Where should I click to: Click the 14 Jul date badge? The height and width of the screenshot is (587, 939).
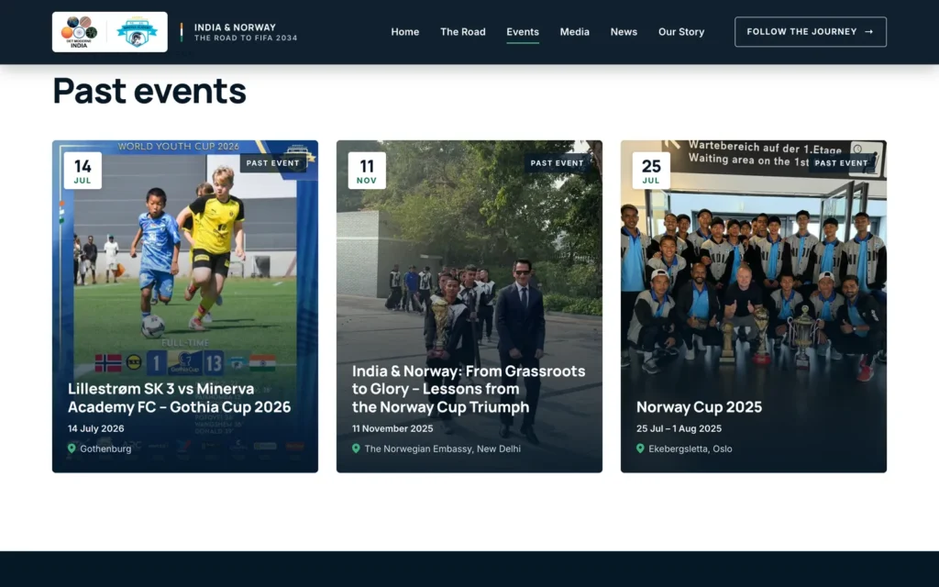coord(83,171)
